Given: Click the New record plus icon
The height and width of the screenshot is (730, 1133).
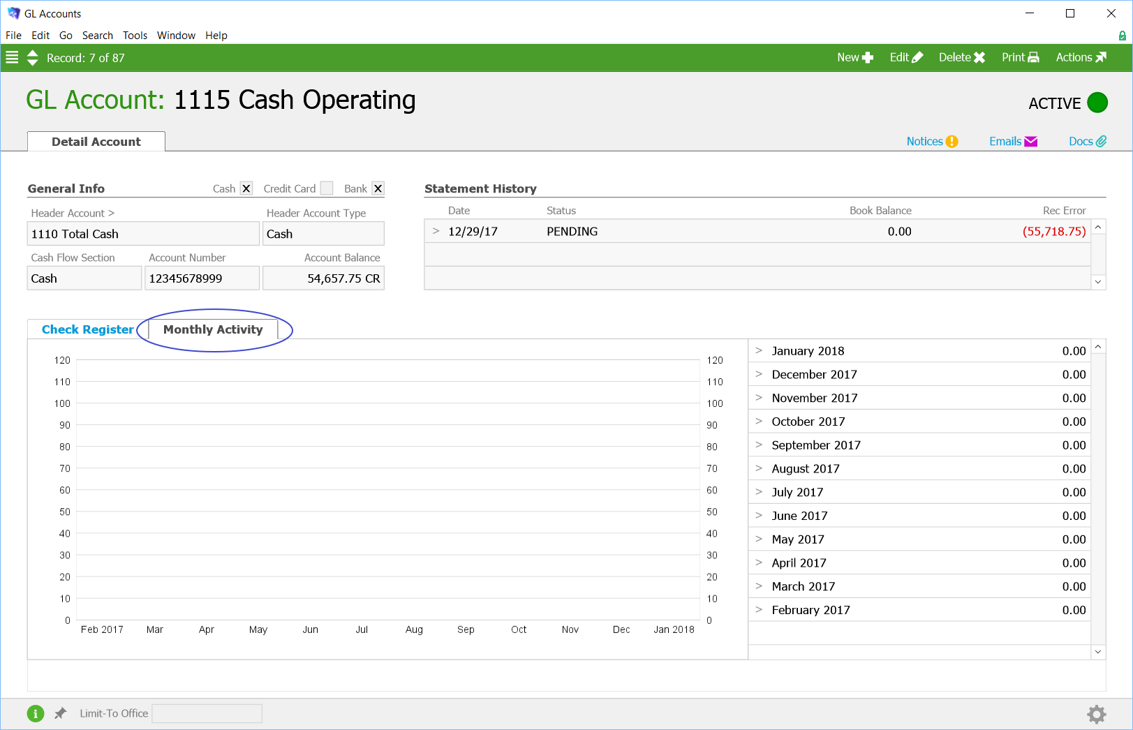Looking at the screenshot, I should coord(868,57).
